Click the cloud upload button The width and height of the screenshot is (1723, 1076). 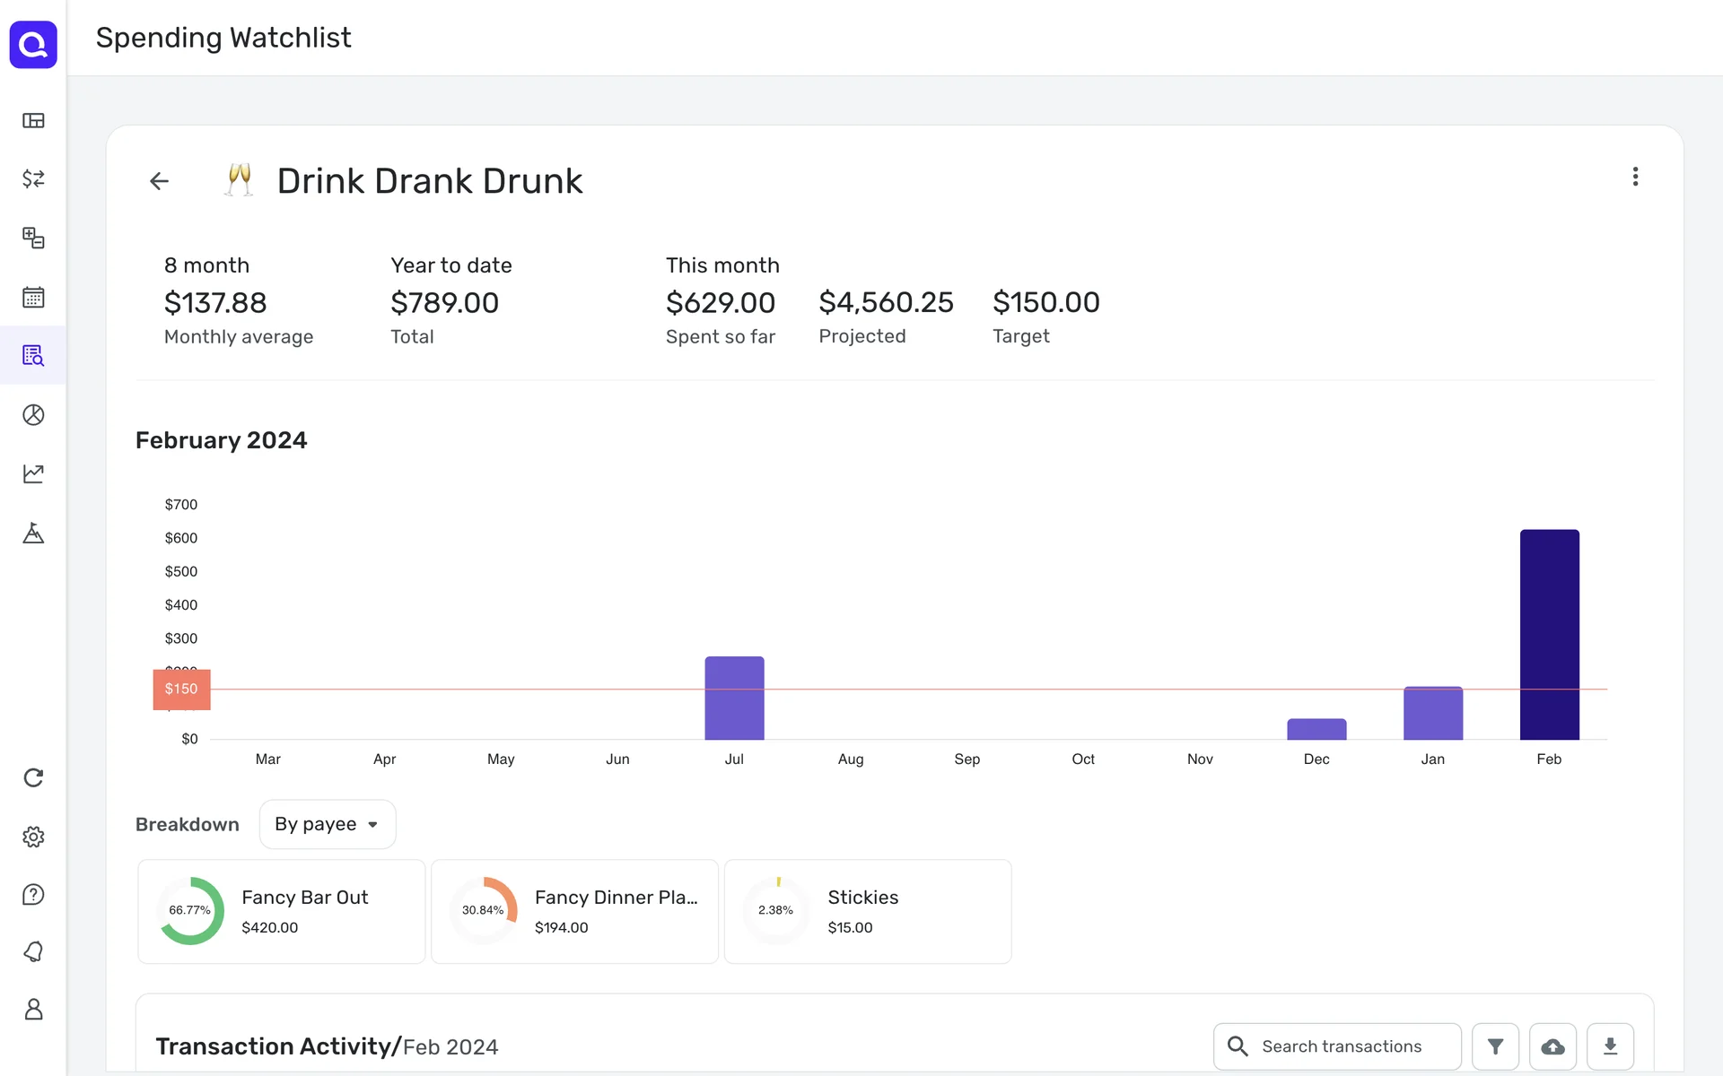[1552, 1046]
